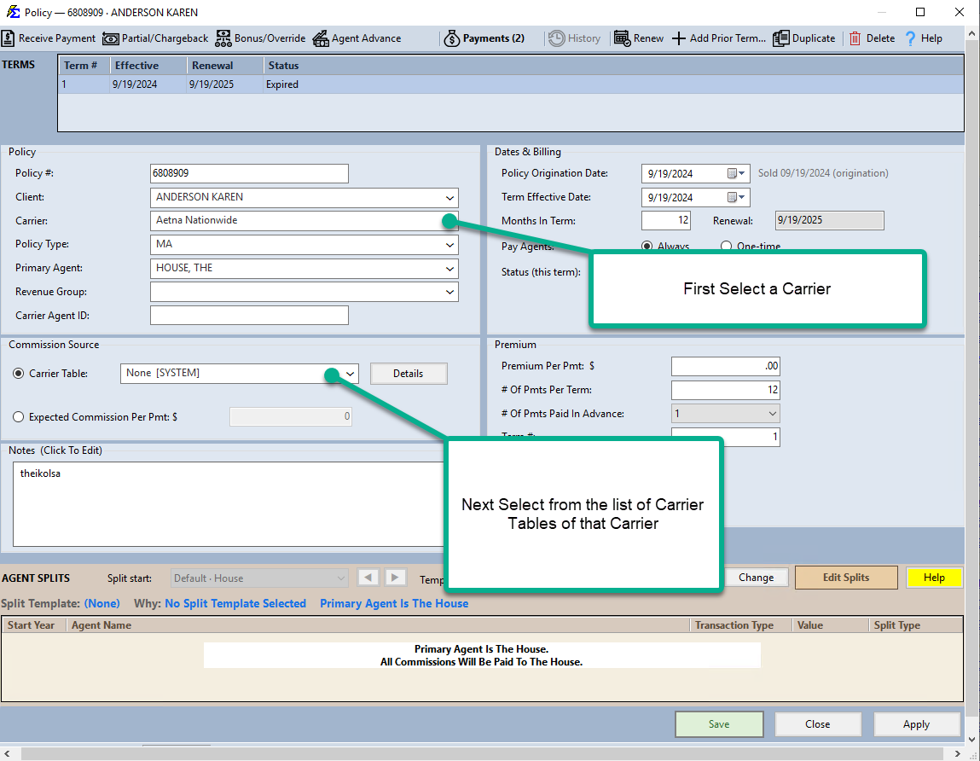Click the Premium Per Pmt field

pos(726,366)
